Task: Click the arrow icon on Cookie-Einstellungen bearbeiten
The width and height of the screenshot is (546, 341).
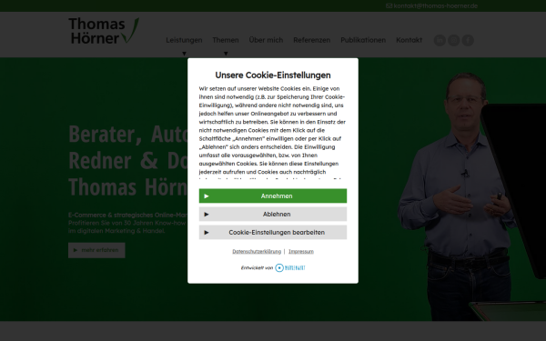Action: 207,233
